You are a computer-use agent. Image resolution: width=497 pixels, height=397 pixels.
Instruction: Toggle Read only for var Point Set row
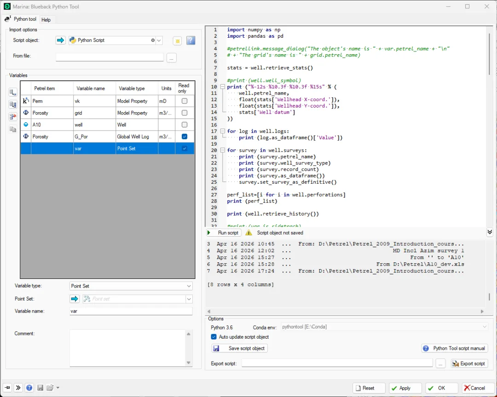pos(185,148)
